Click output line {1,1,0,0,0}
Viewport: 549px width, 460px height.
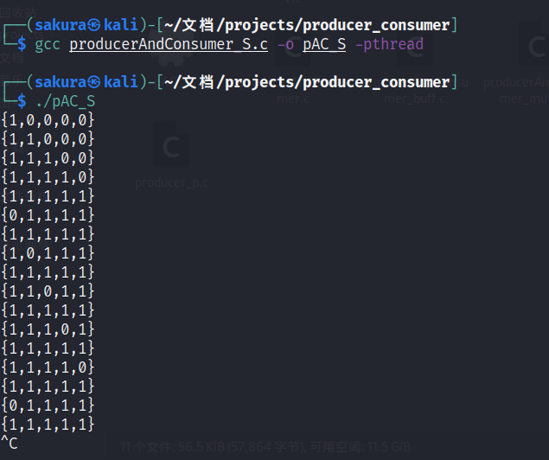48,139
